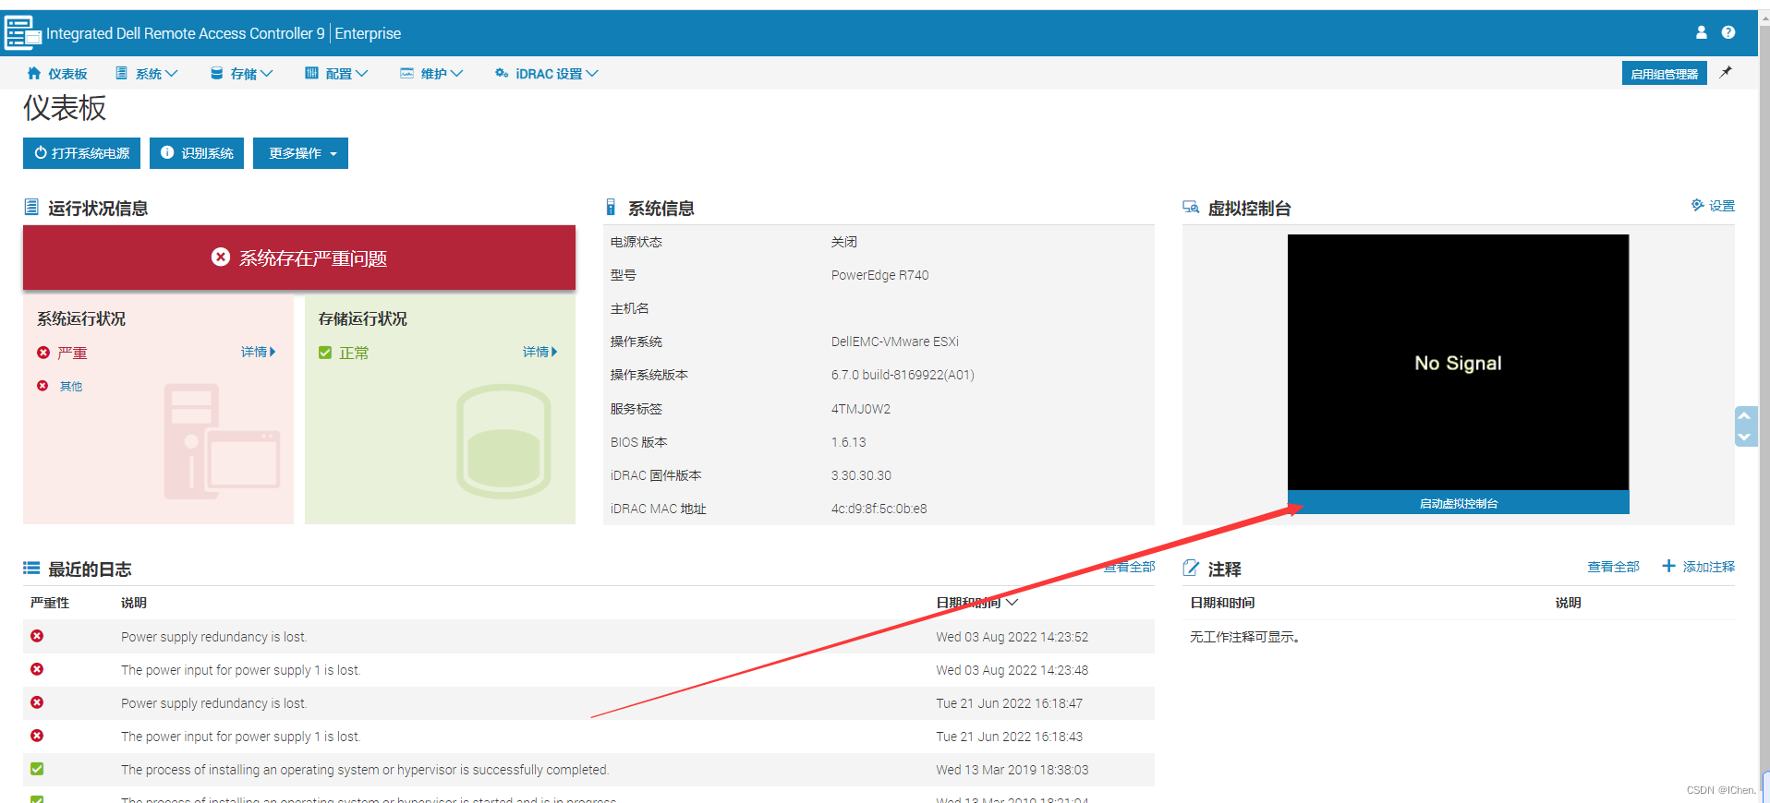Open the help question mark icon
1770x803 pixels.
1728,32
